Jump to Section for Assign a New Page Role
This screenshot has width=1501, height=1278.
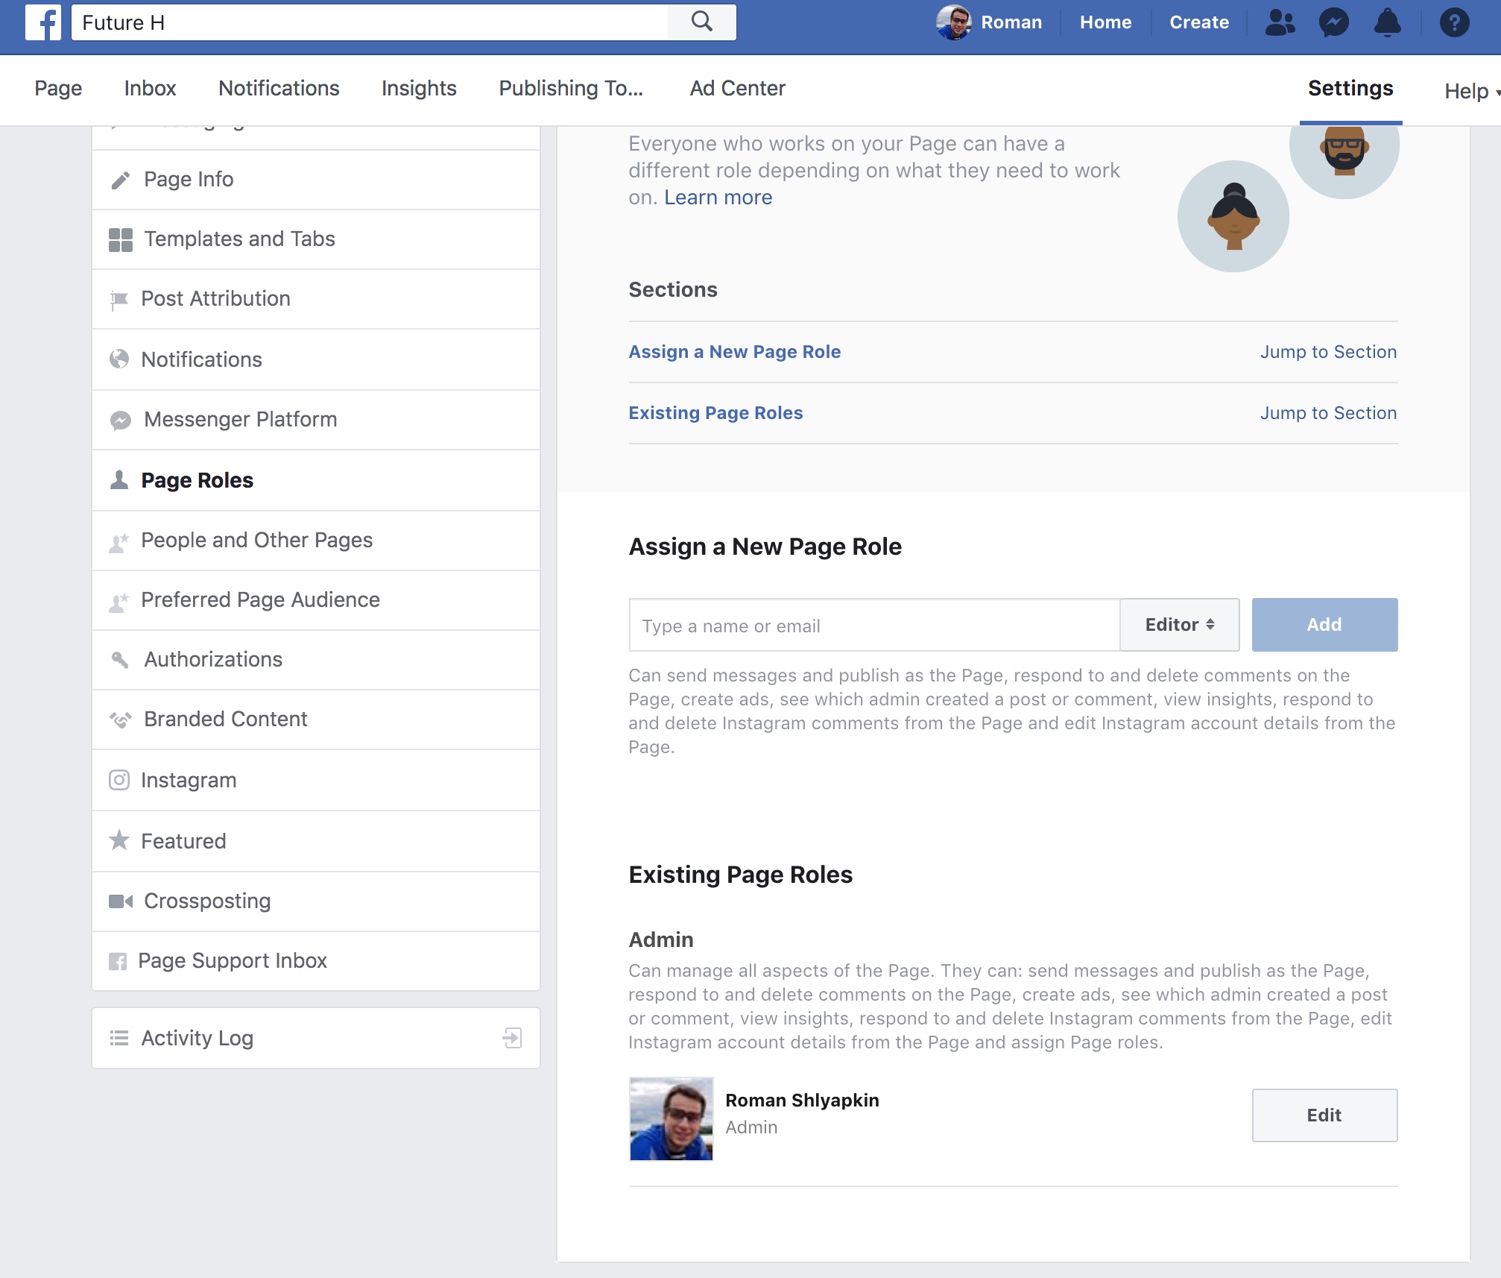pyautogui.click(x=1328, y=352)
